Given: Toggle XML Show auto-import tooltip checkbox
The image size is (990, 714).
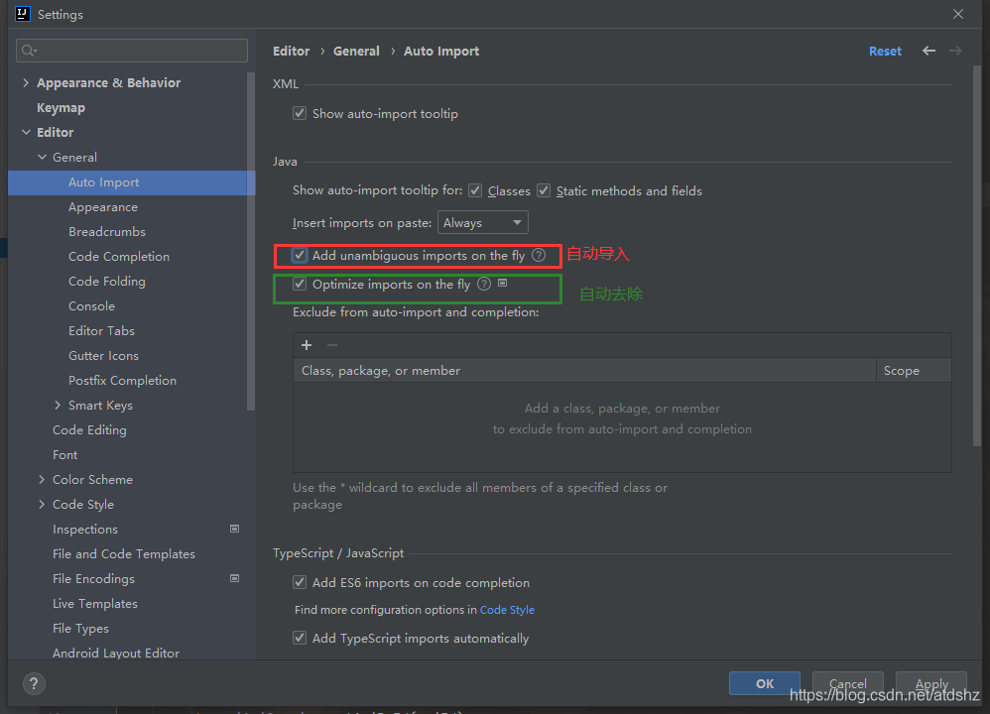Looking at the screenshot, I should tap(300, 114).
